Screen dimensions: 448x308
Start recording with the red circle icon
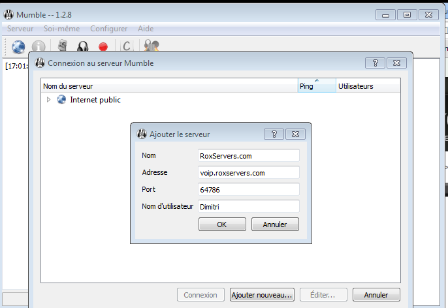coord(103,46)
